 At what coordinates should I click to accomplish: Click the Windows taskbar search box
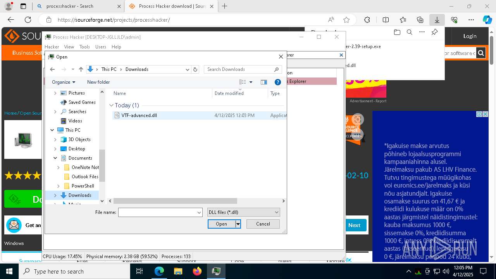[x=74, y=271]
